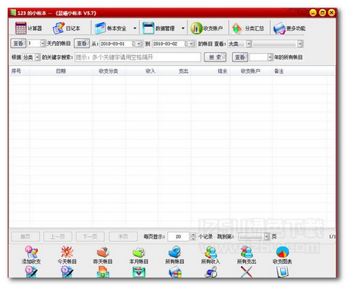The width and height of the screenshot is (346, 286).
Task: Open 数据管理 data management
Action: (x=158, y=28)
